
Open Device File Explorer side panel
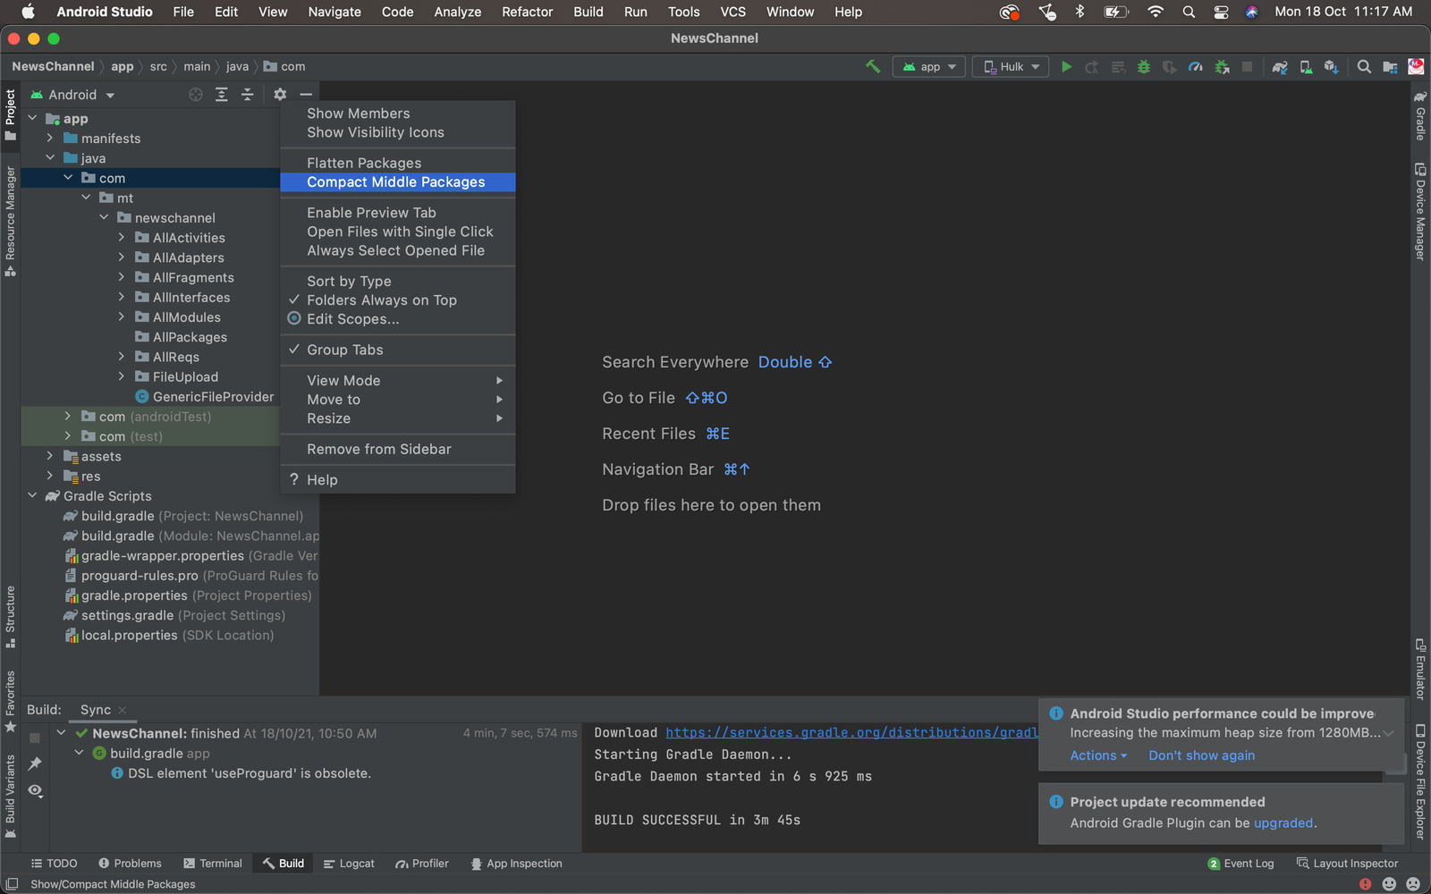[1420, 781]
